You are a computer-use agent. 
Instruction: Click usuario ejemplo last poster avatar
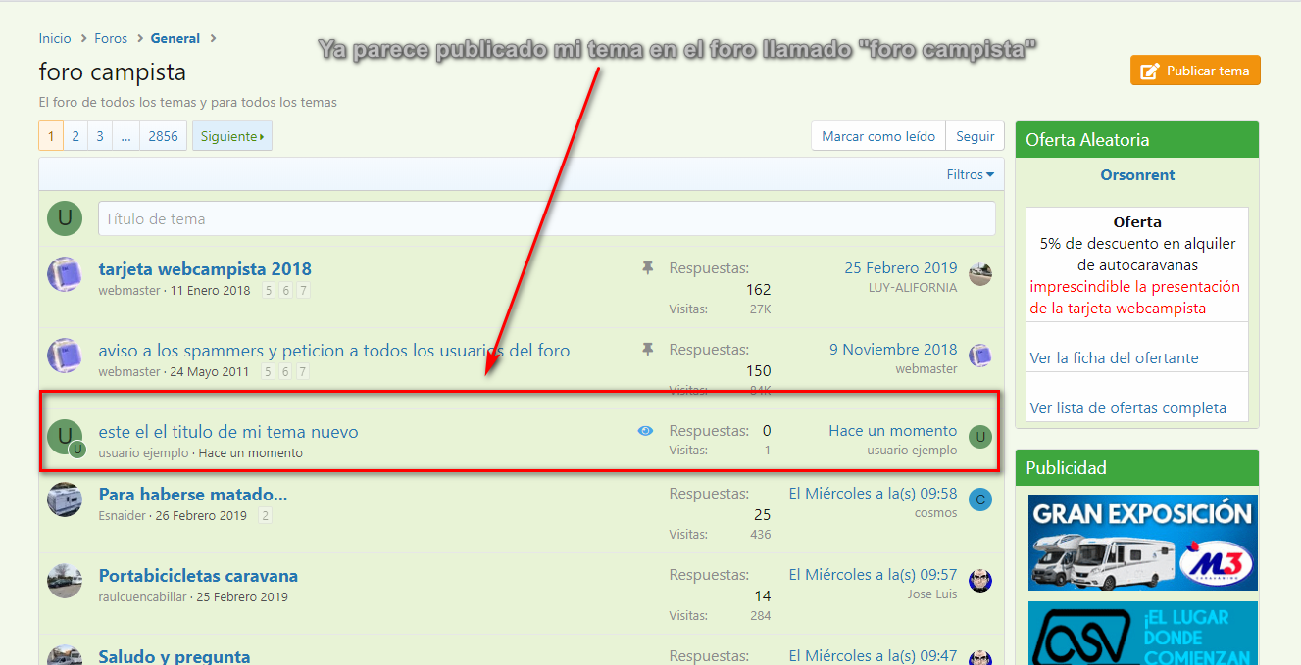coord(980,437)
